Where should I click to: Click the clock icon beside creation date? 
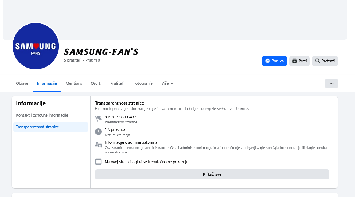click(98, 131)
